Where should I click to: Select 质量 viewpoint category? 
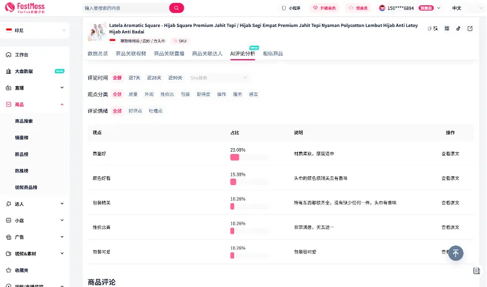click(x=133, y=94)
